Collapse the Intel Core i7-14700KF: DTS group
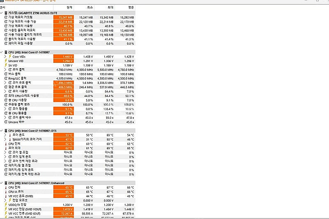Screen dimensions: 329x219 (2, 131)
